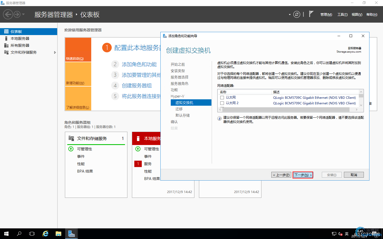Click the adapter list scroll-right arrow
383x239 pixels.
point(356,109)
